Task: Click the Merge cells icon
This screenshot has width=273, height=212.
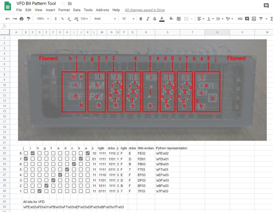Action: (x=186, y=19)
